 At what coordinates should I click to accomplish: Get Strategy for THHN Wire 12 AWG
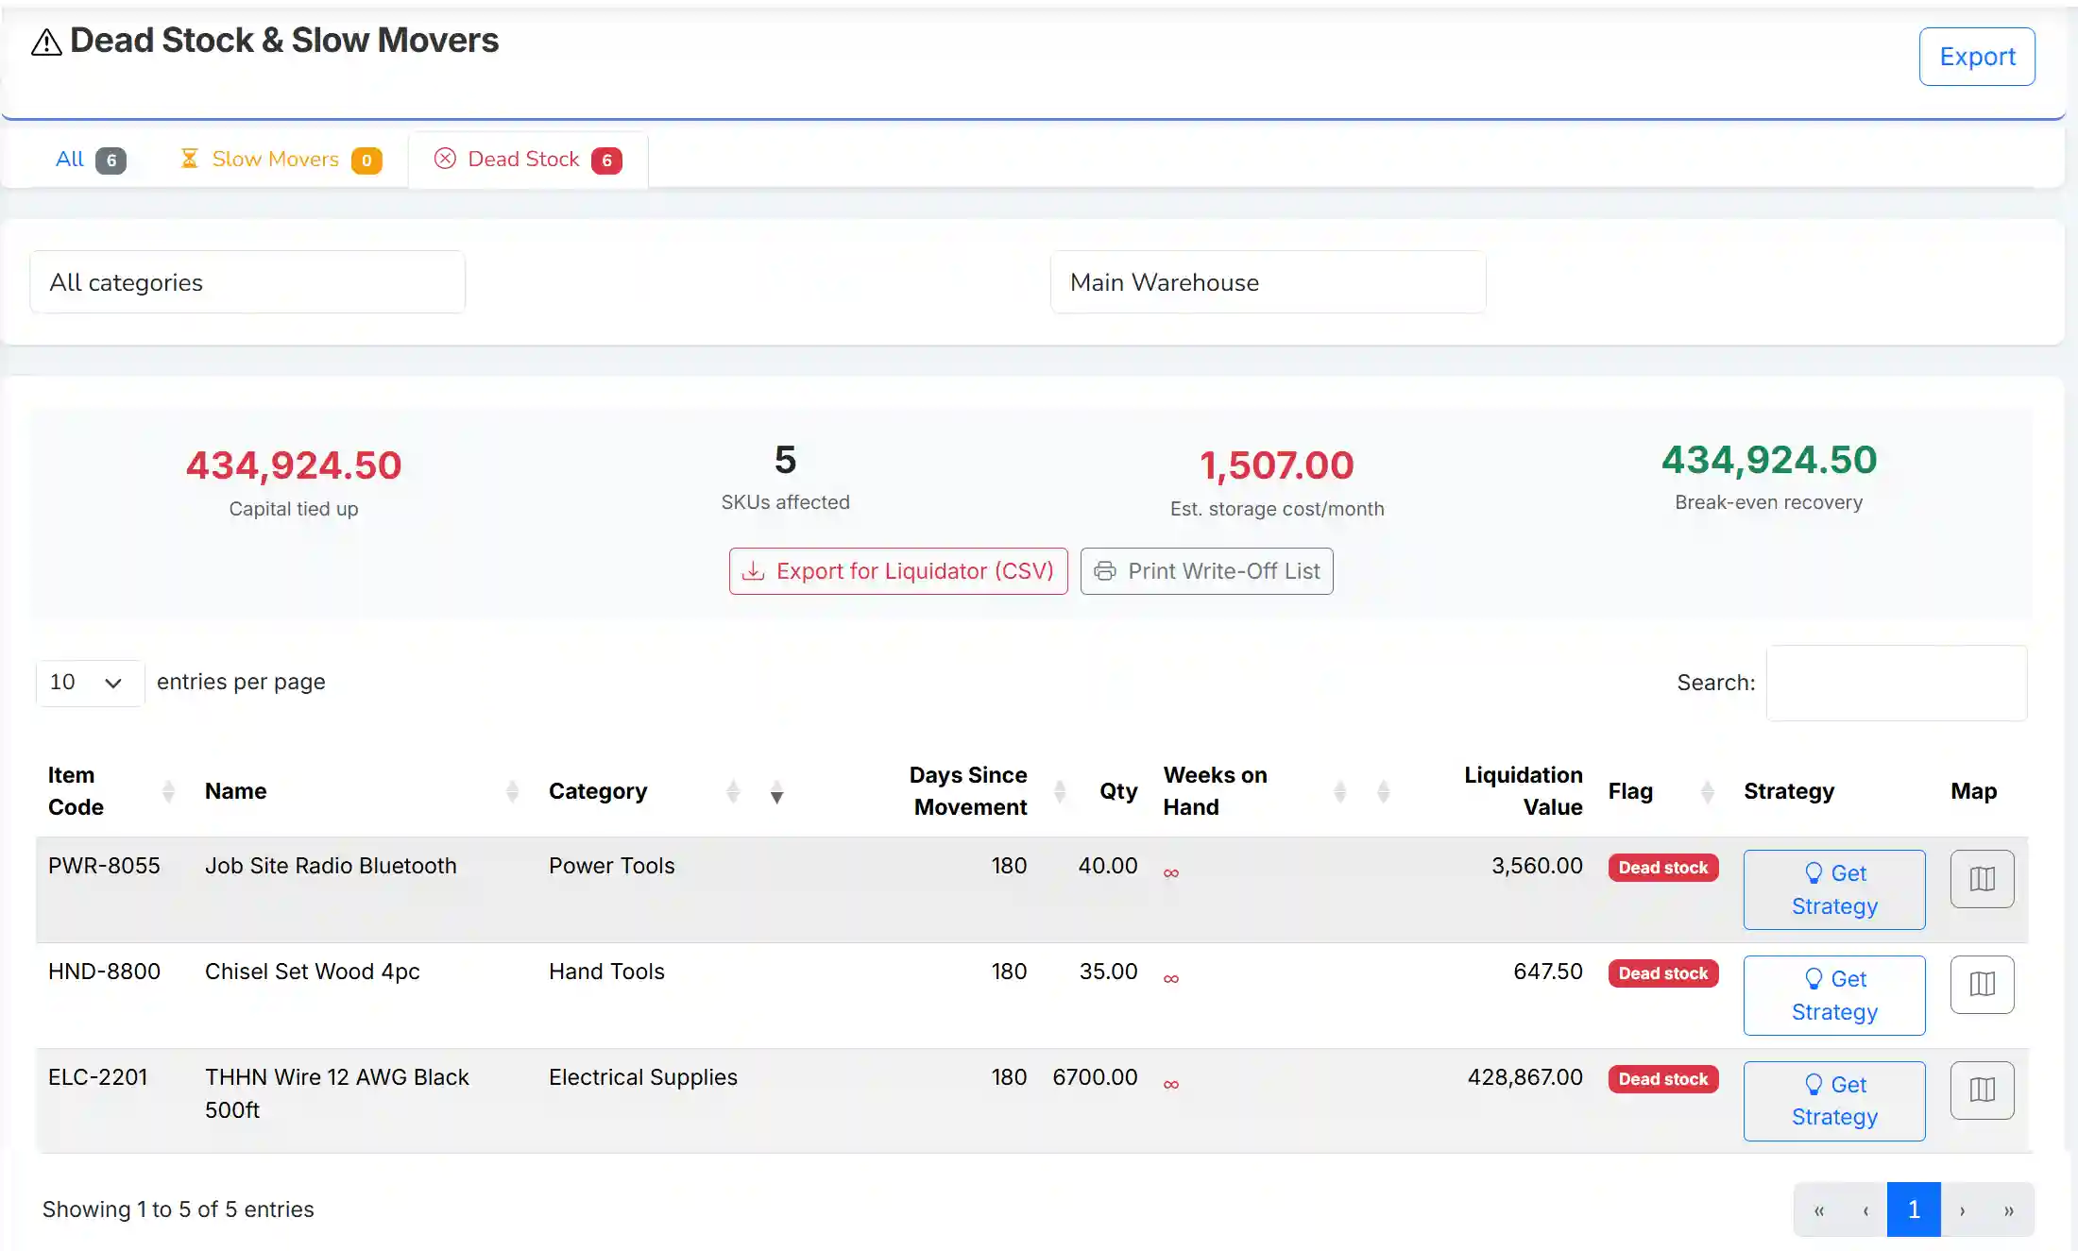(1834, 1101)
